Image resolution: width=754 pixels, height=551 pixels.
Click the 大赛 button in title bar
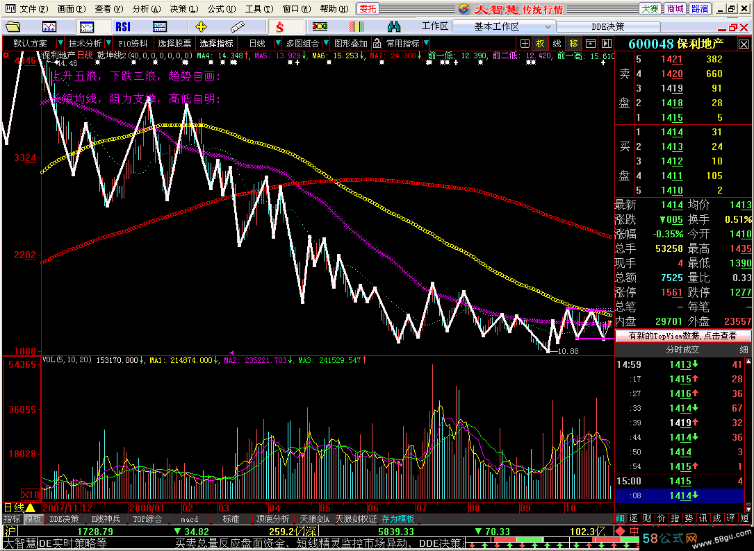click(650, 8)
